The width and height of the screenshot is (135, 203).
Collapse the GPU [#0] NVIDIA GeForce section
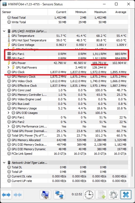(x=4, y=31)
